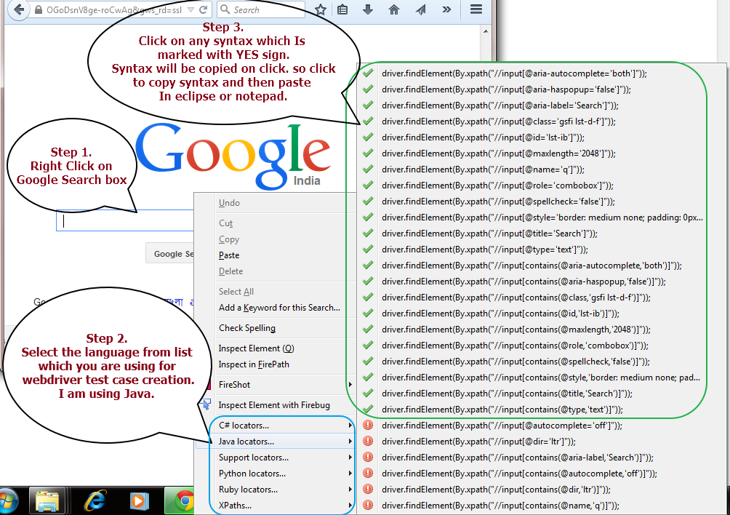Expand the Support locators submenu
Viewport: 730px width, 515px height.
coord(276,458)
